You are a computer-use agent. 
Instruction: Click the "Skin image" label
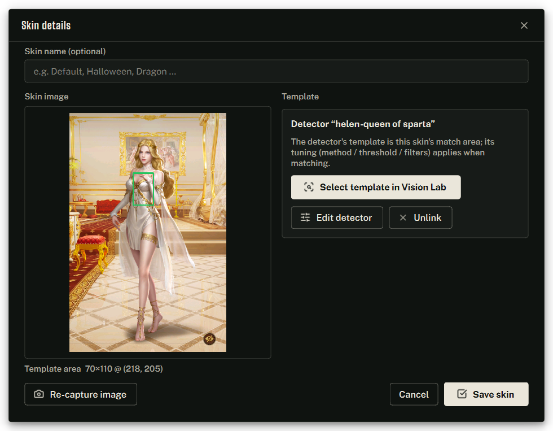pyautogui.click(x=46, y=97)
